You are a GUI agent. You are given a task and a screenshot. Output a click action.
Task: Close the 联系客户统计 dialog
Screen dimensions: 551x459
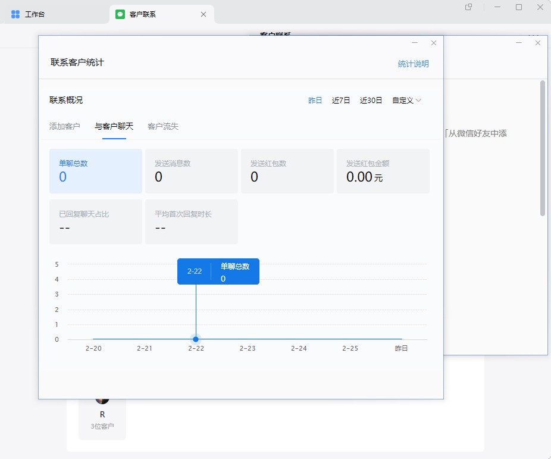point(434,43)
